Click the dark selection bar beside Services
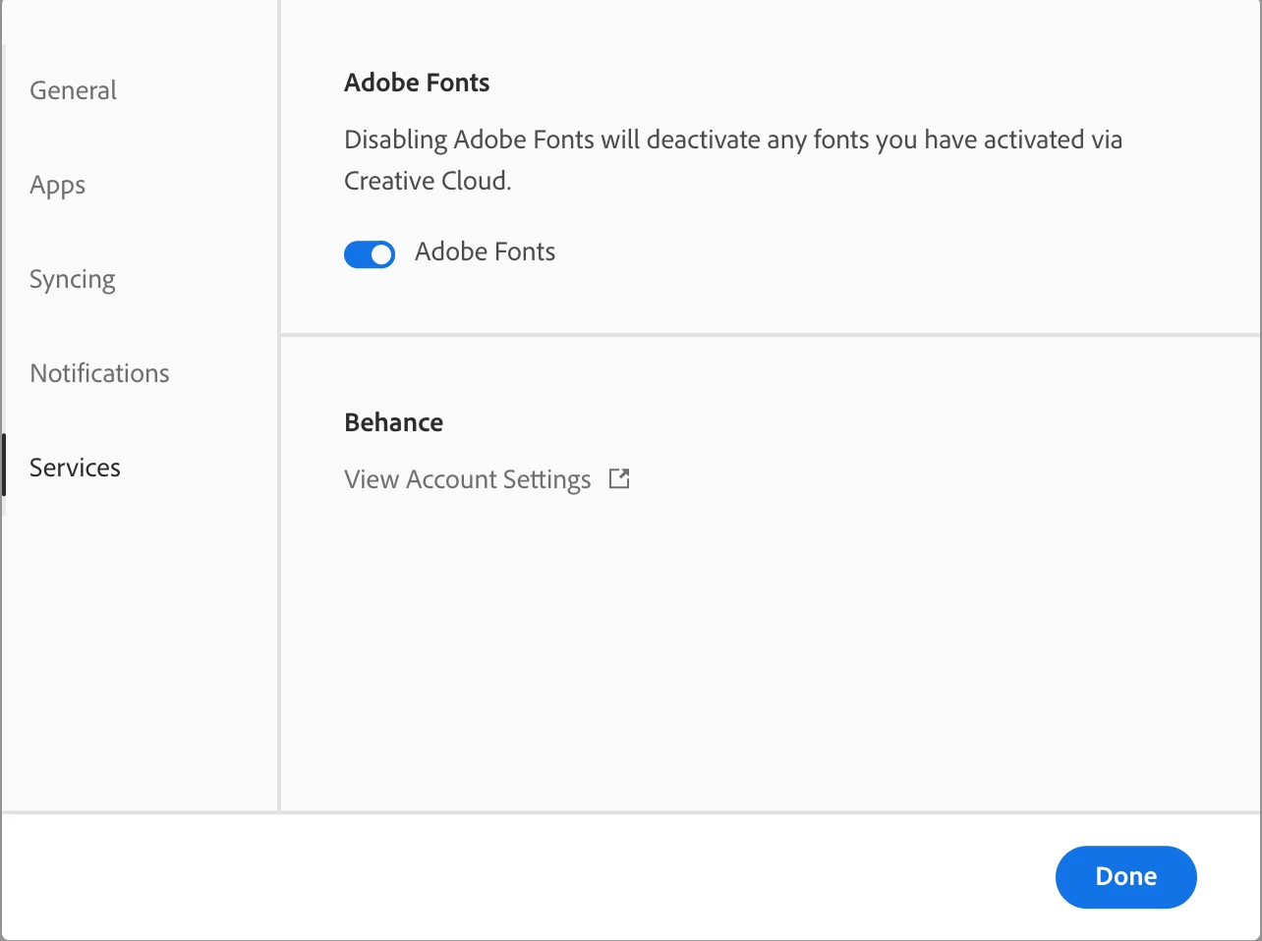This screenshot has height=941, width=1262. tap(4, 466)
